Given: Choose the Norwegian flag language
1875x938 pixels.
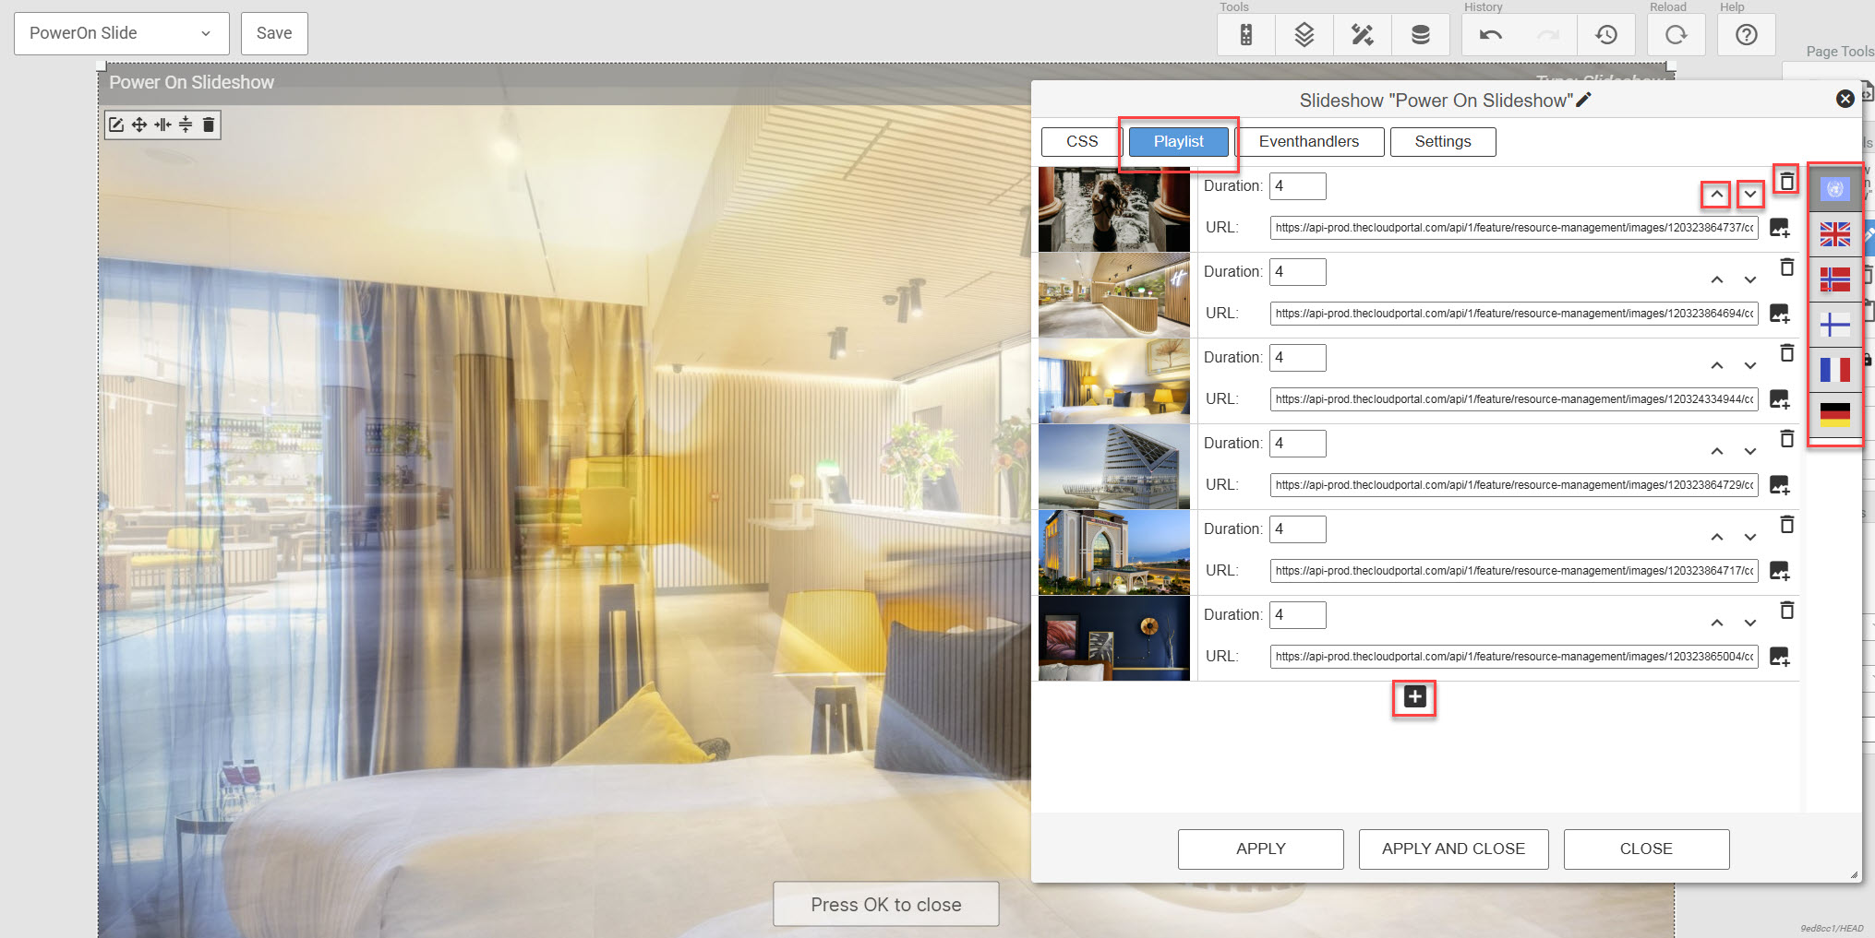Looking at the screenshot, I should click(x=1835, y=279).
